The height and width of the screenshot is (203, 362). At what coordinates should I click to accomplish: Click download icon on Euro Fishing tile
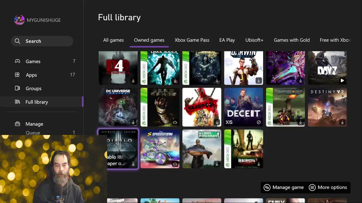point(217,164)
